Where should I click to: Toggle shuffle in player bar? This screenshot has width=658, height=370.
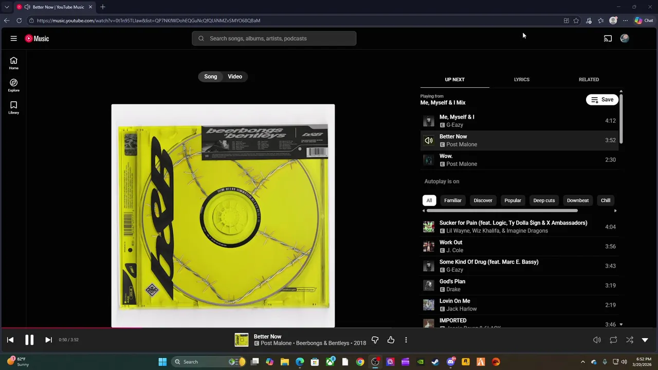[x=630, y=340]
